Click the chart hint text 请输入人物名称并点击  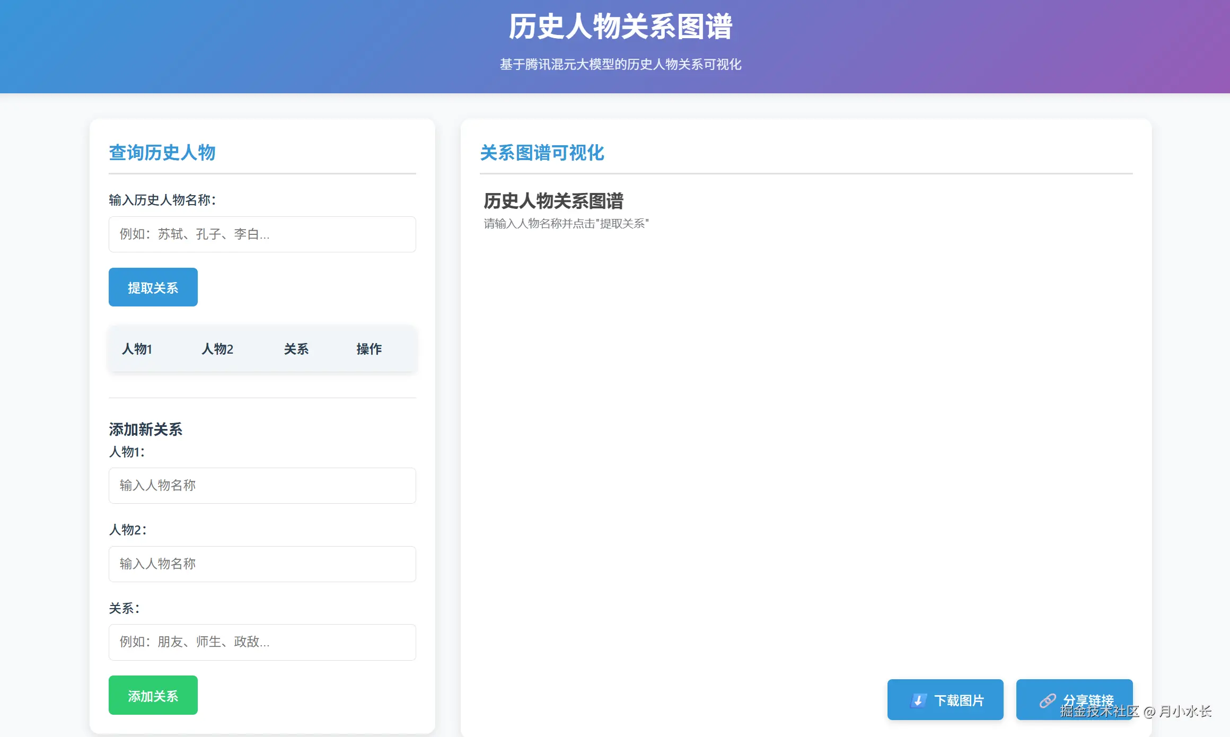(566, 224)
